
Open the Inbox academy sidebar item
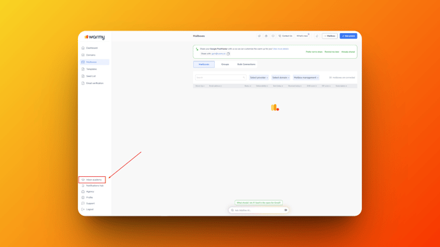click(92, 179)
